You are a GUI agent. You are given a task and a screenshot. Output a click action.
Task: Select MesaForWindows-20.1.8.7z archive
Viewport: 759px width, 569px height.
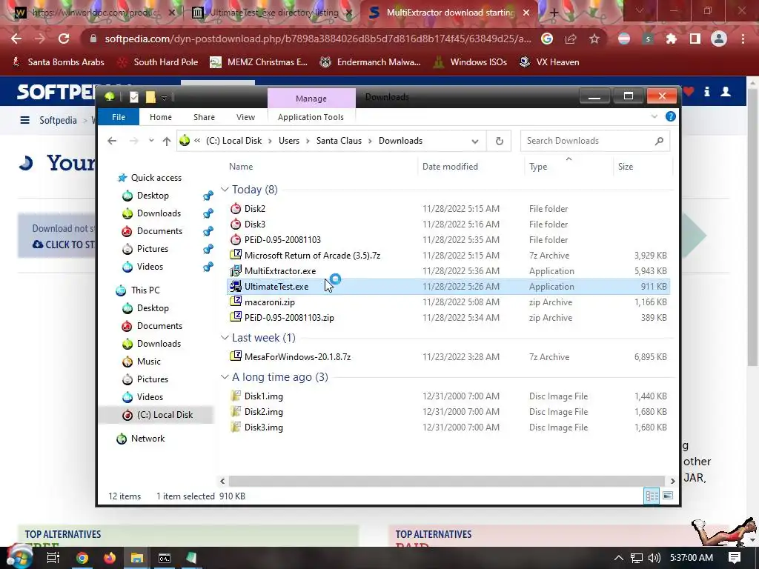(297, 357)
